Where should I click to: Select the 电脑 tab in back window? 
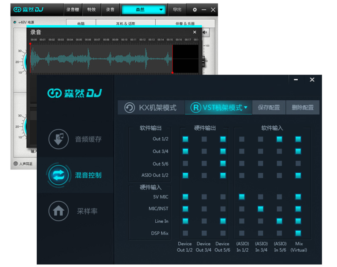(81, 23)
